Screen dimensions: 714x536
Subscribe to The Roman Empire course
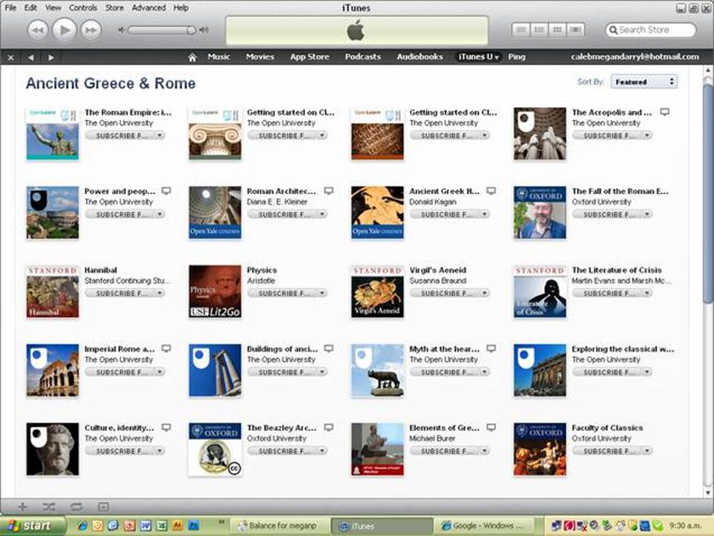click(120, 135)
